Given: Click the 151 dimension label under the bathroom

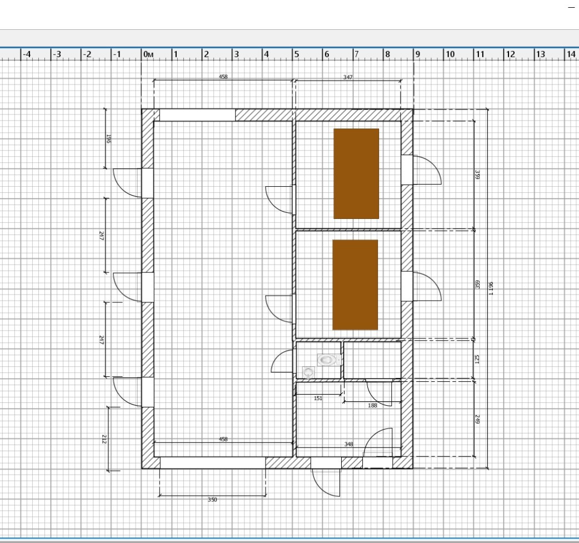Looking at the screenshot, I should (x=318, y=398).
